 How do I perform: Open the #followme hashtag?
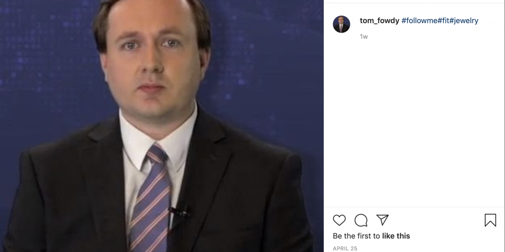click(x=419, y=21)
